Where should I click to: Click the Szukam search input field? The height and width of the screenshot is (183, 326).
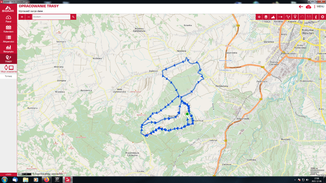click(x=51, y=17)
